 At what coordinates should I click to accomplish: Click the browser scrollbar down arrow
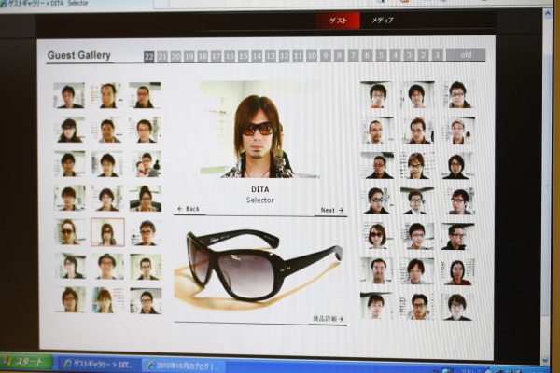[545, 361]
